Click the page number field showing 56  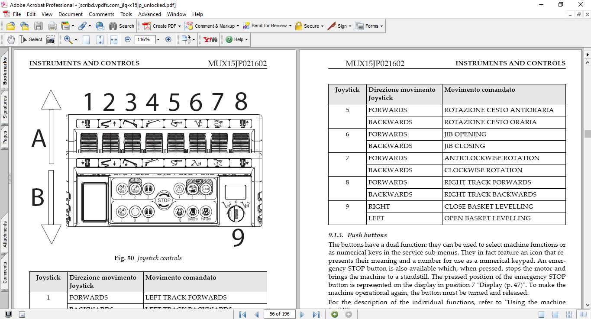coord(280,314)
